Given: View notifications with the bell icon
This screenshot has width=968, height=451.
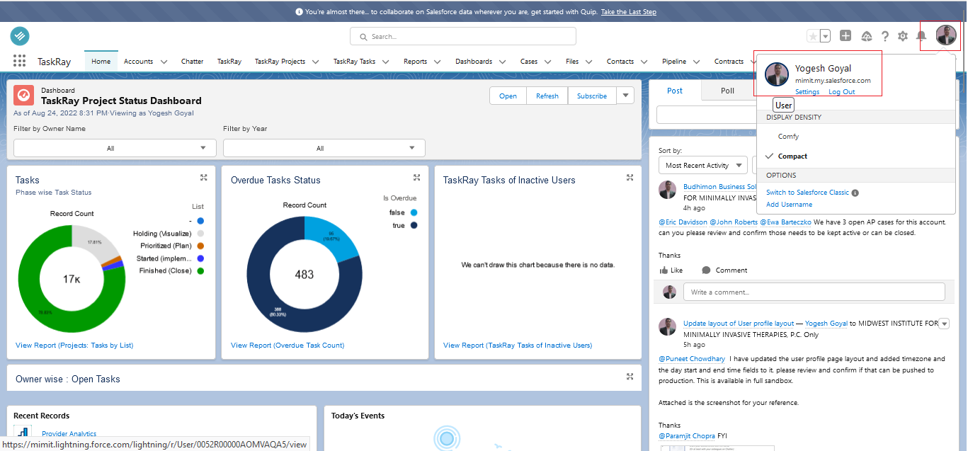Looking at the screenshot, I should coord(921,35).
